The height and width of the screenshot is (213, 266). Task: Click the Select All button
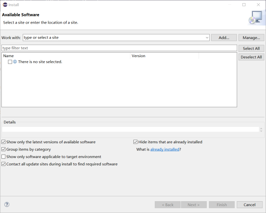[x=251, y=49]
